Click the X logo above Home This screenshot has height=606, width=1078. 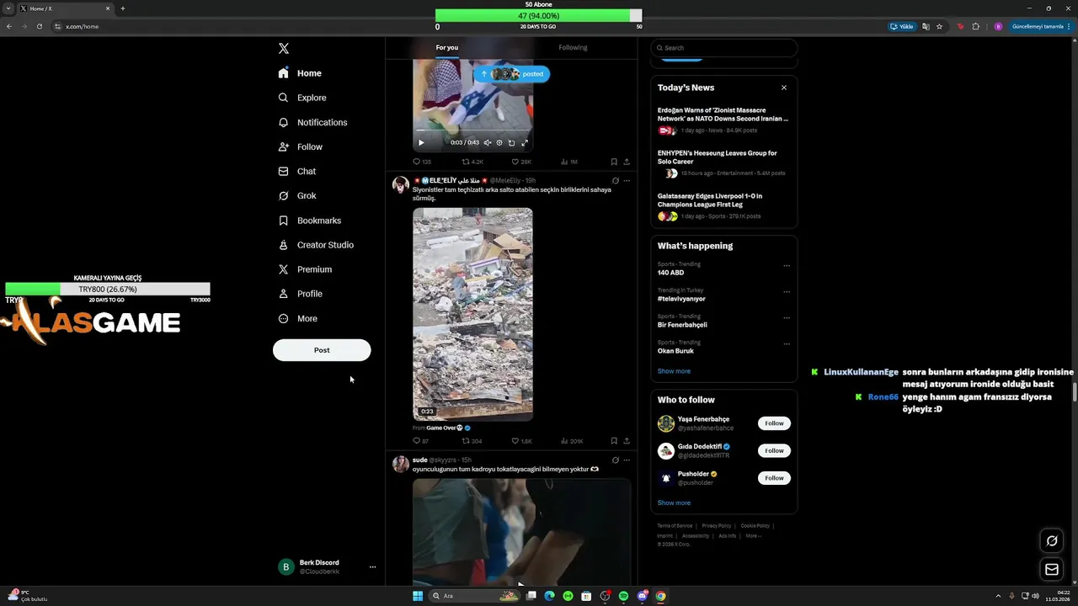coord(284,49)
